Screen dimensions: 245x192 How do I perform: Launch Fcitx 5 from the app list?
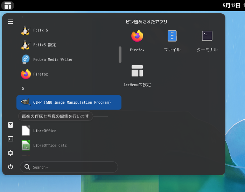tap(69, 30)
